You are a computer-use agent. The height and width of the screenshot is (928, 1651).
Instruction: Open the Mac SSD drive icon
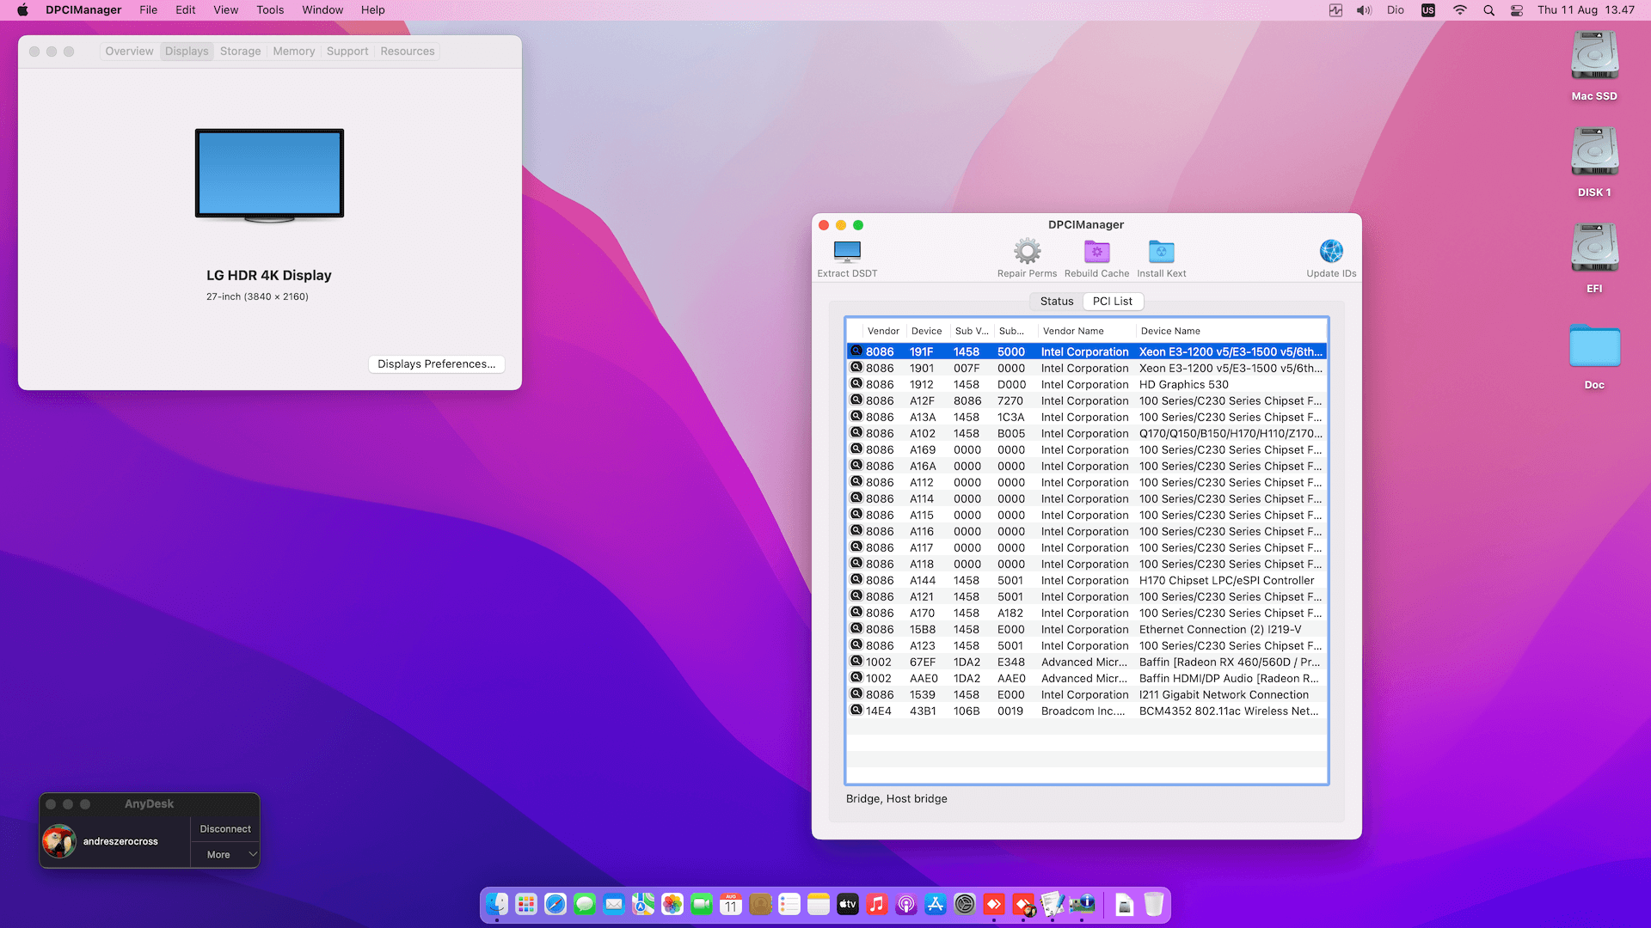(1594, 56)
